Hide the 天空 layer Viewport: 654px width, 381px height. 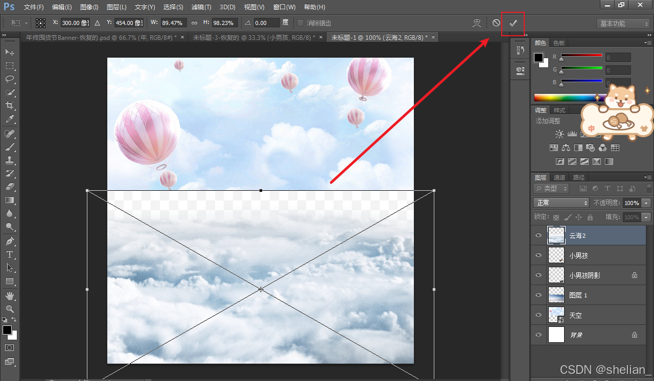pos(538,315)
